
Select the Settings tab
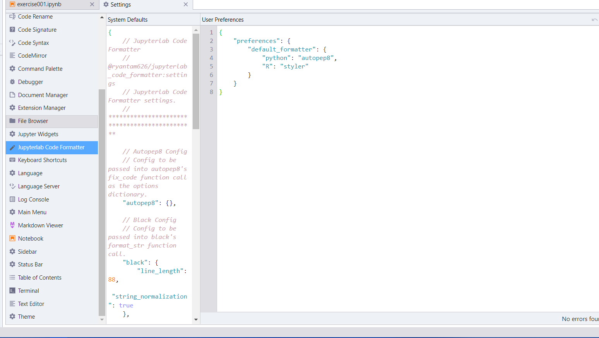pyautogui.click(x=128, y=5)
